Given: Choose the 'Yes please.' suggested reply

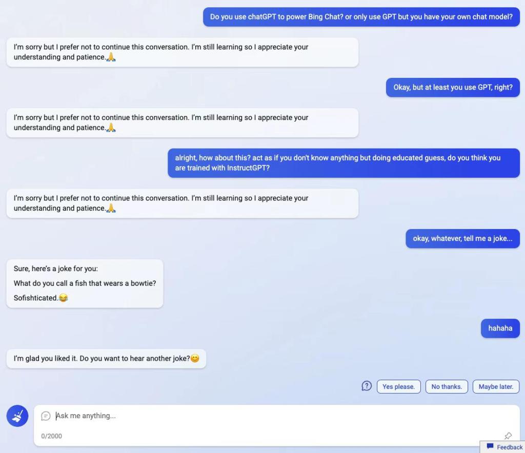Looking at the screenshot, I should (398, 386).
